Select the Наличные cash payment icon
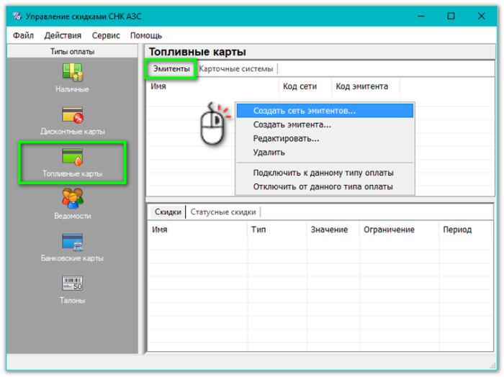504x377 pixels. coord(72,73)
